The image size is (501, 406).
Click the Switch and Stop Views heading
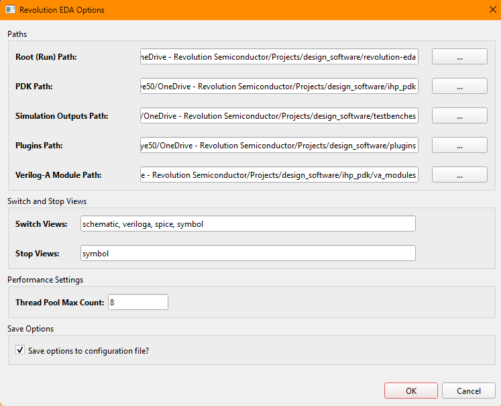47,201
